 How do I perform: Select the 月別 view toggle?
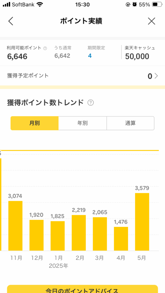(x=35, y=123)
